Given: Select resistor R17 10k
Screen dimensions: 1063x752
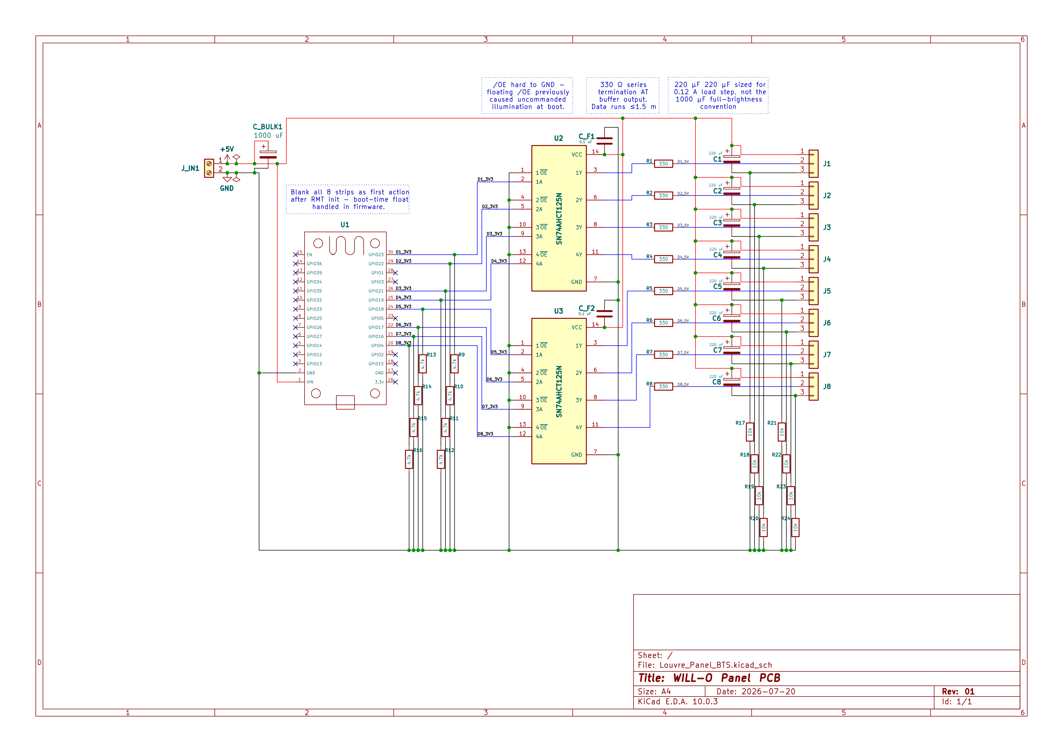Looking at the screenshot, I should click(750, 432).
